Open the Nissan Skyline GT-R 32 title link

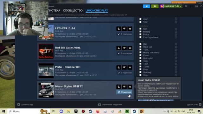coord(69,86)
